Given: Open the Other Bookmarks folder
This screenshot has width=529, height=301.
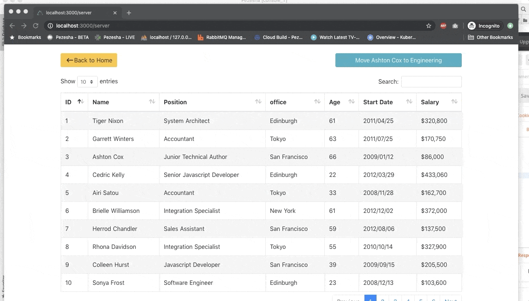Looking at the screenshot, I should coord(490,37).
